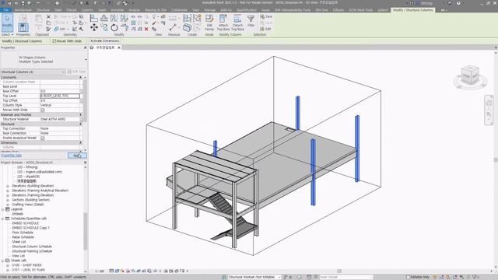Click the red Delete icon

click(x=146, y=29)
